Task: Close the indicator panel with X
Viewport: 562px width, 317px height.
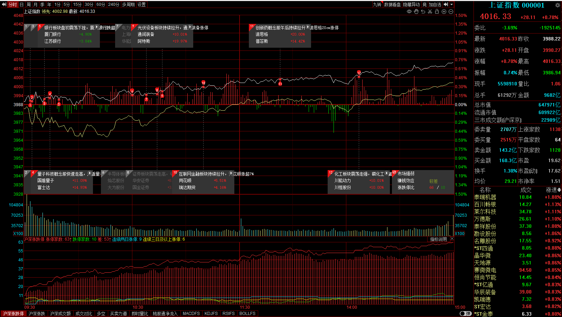Action: 452,239
